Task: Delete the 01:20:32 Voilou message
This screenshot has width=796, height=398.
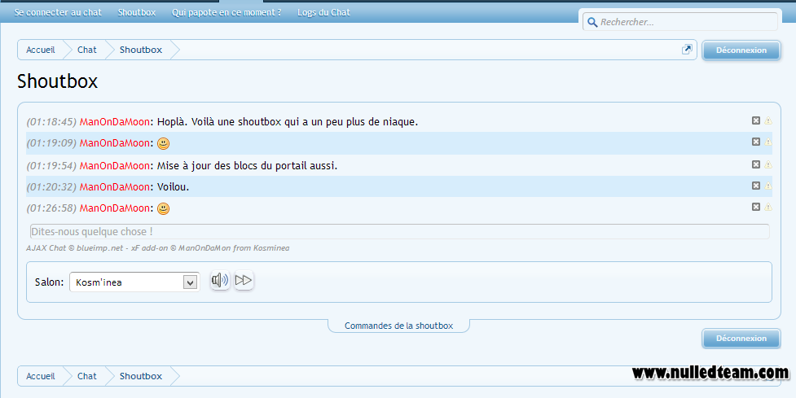Action: coord(756,186)
